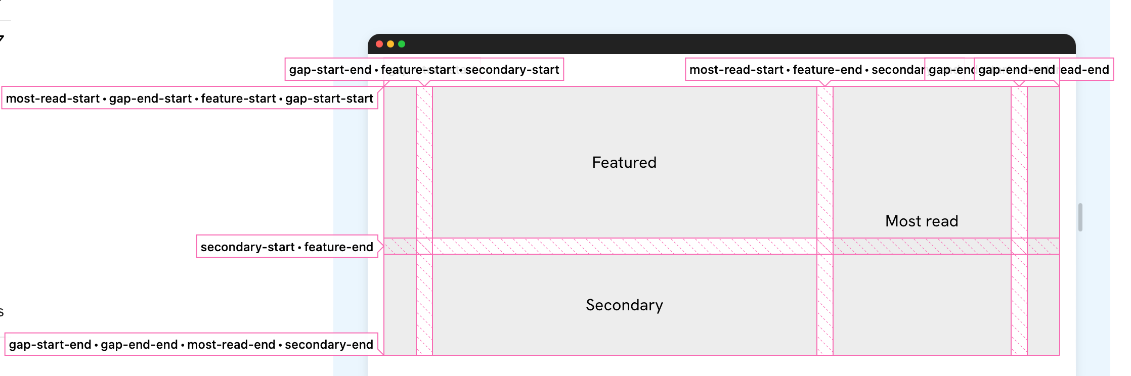The width and height of the screenshot is (1131, 376).
Task: Click the page scrollbar thumb on the right
Action: (x=1080, y=217)
